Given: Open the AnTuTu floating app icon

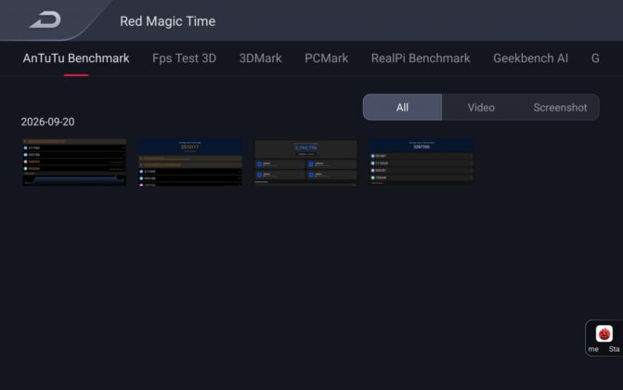Looking at the screenshot, I should (x=604, y=333).
